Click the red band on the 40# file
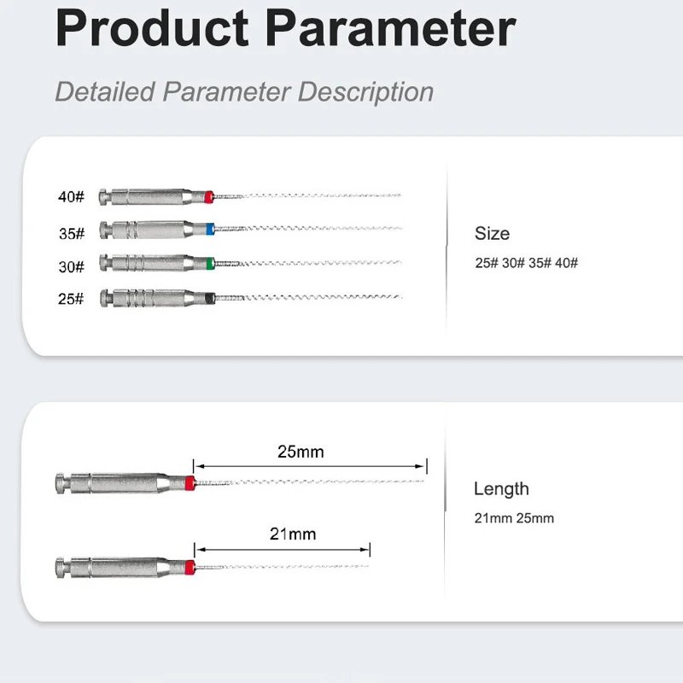683x683 pixels. pyautogui.click(x=208, y=197)
